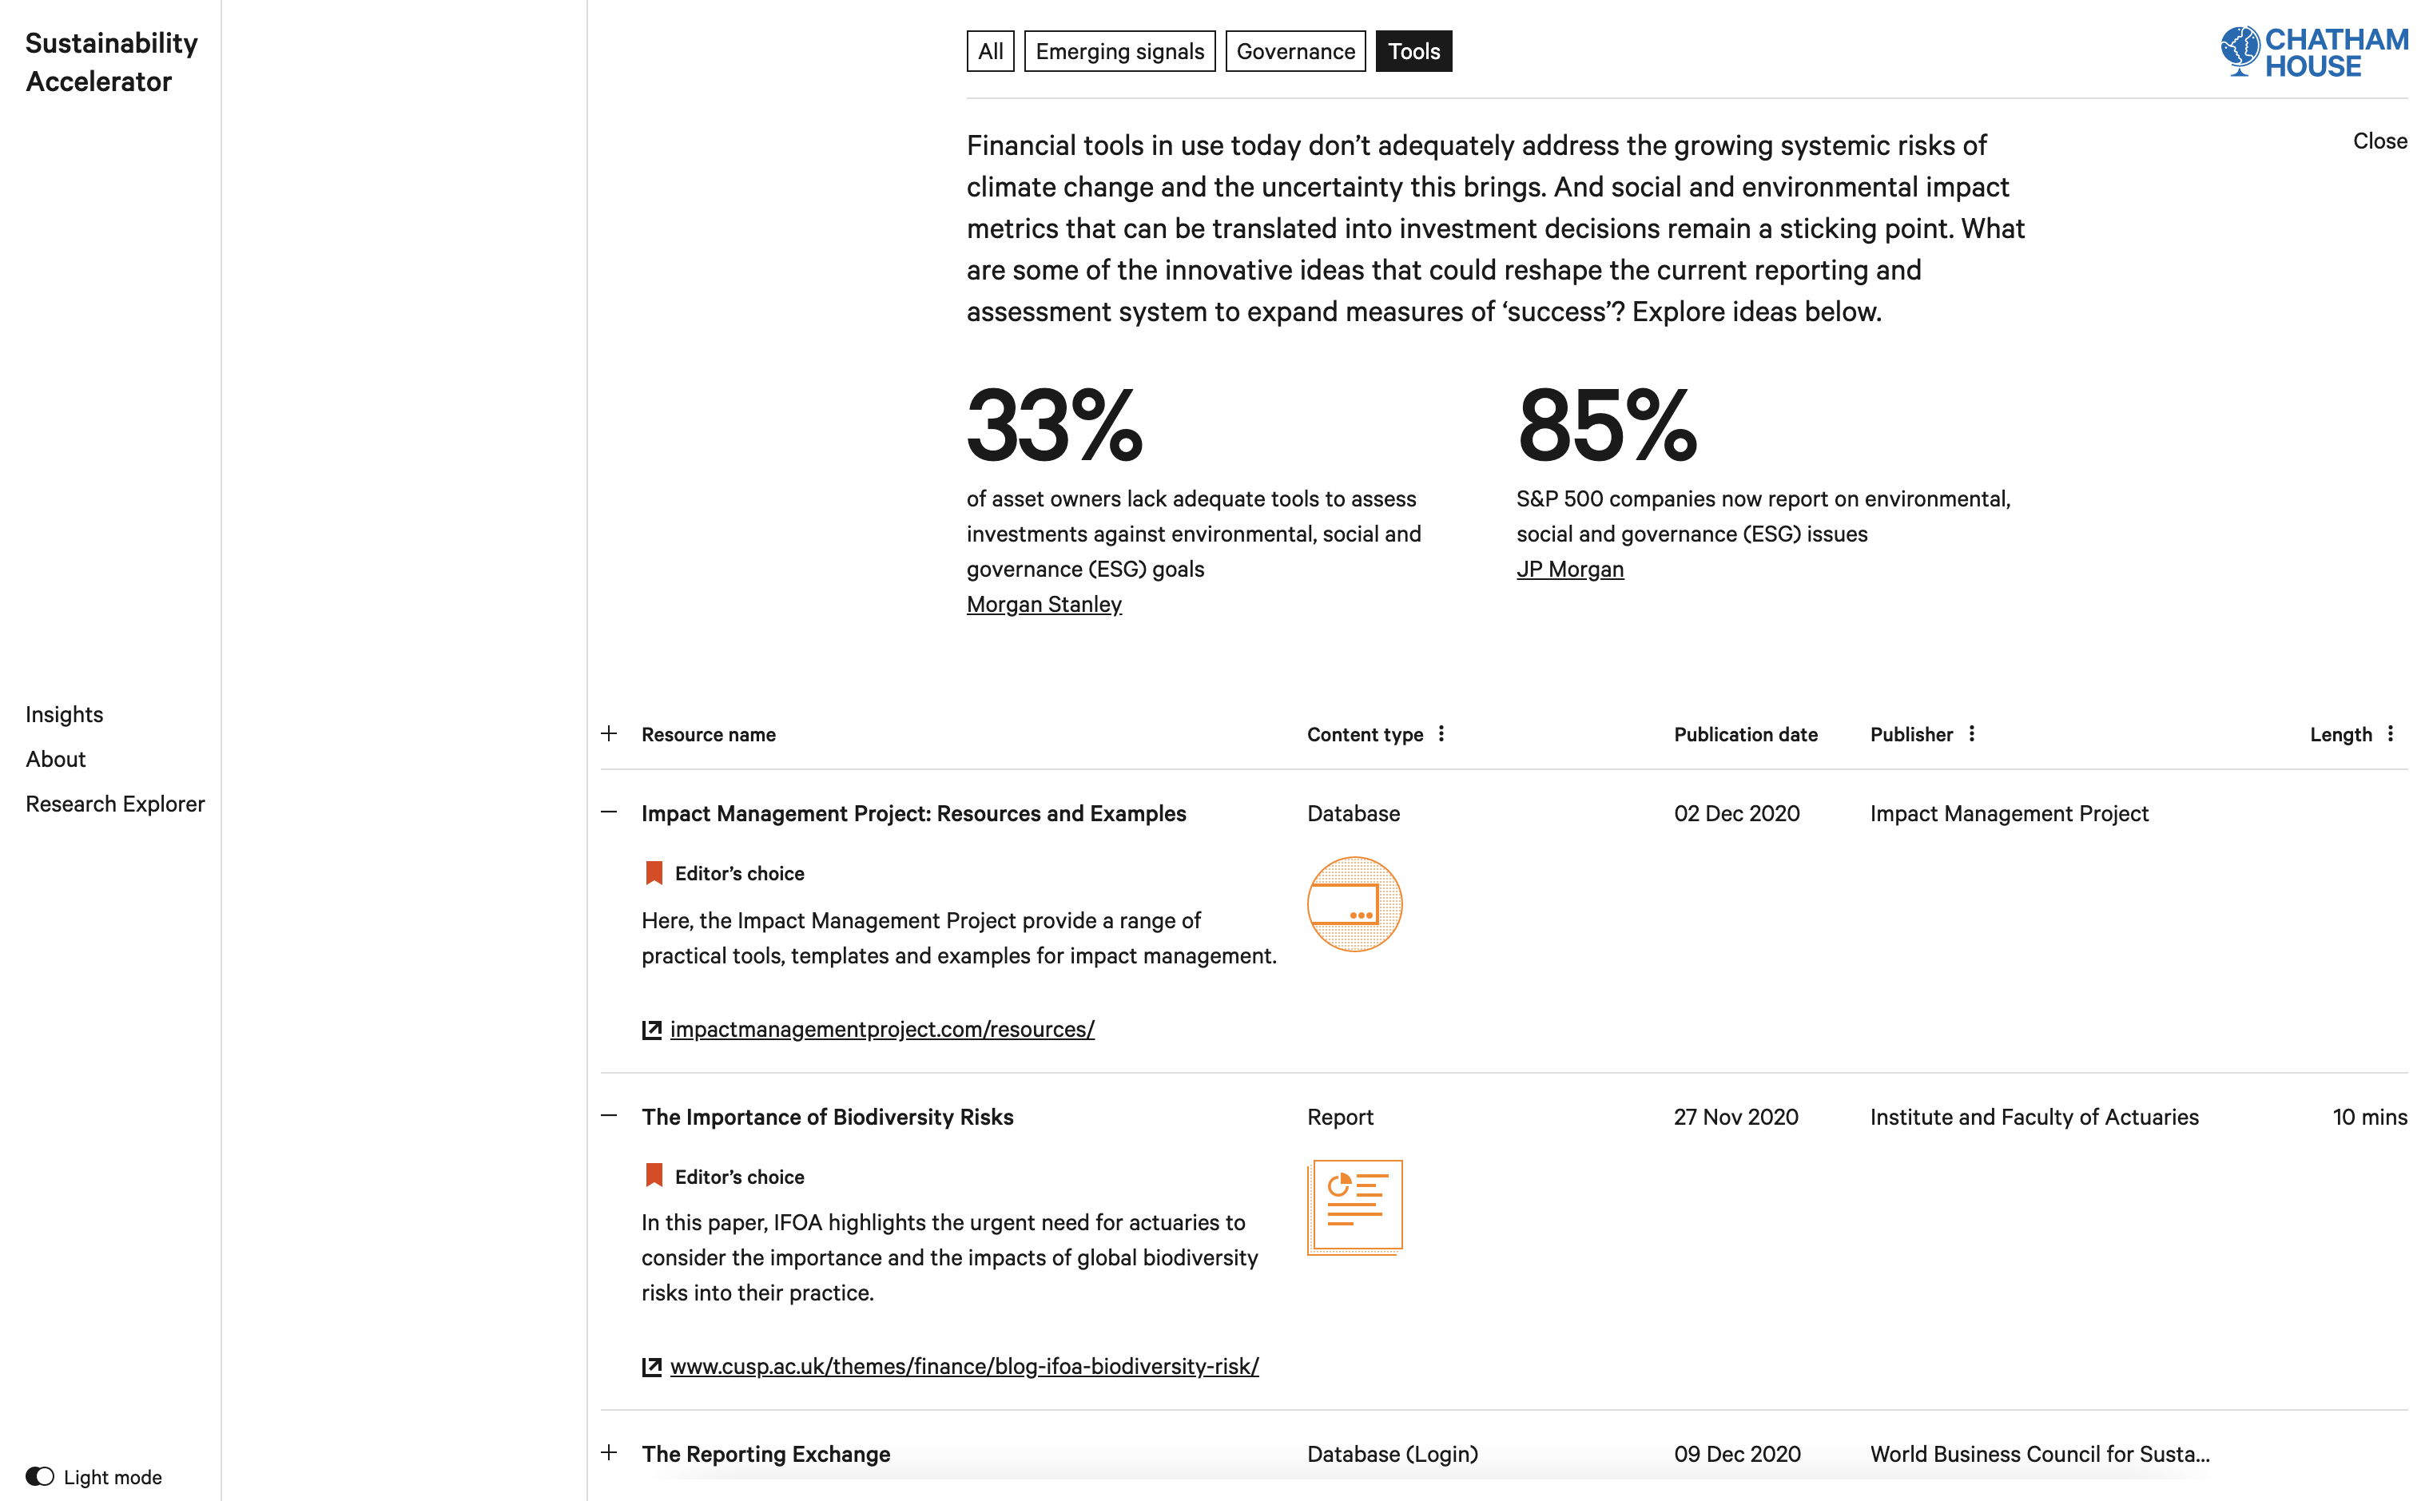This screenshot has height=1501, width=2433.
Task: Select the Emerging signals filter tab
Action: click(x=1119, y=52)
